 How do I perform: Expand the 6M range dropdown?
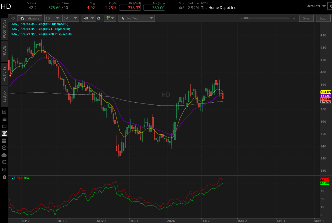click(71, 18)
